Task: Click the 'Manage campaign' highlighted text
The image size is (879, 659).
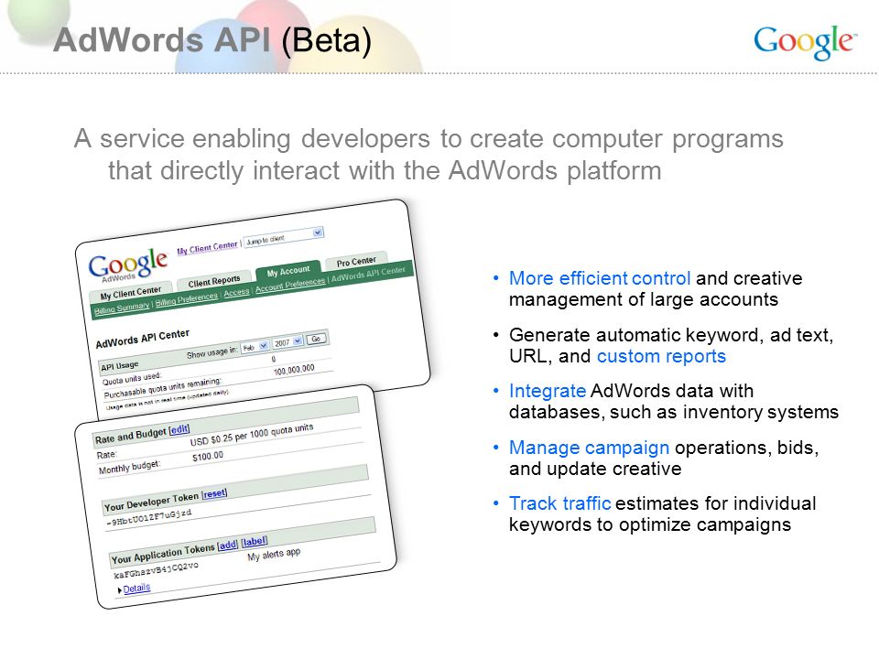Action: (589, 448)
